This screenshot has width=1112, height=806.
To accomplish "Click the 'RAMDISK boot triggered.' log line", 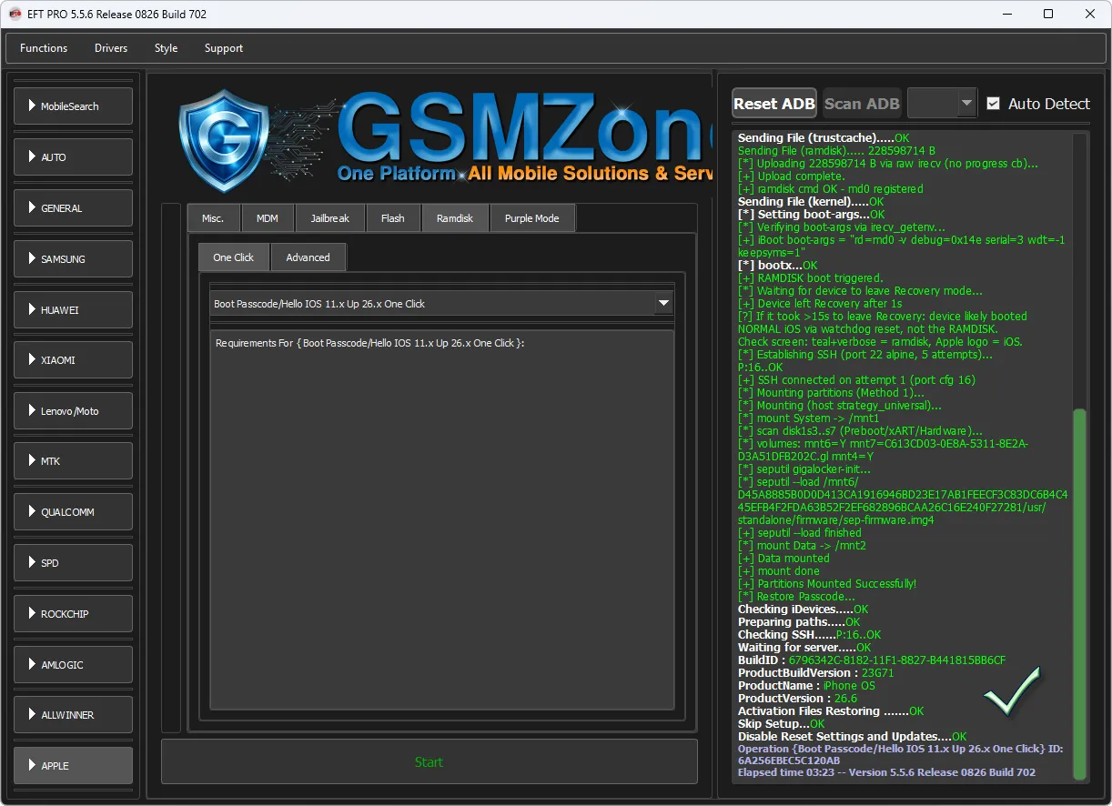I will point(811,278).
